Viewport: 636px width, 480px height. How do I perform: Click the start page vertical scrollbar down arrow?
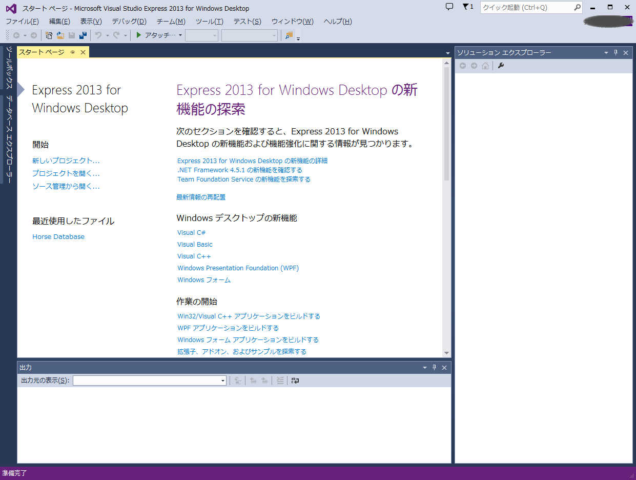tap(446, 353)
